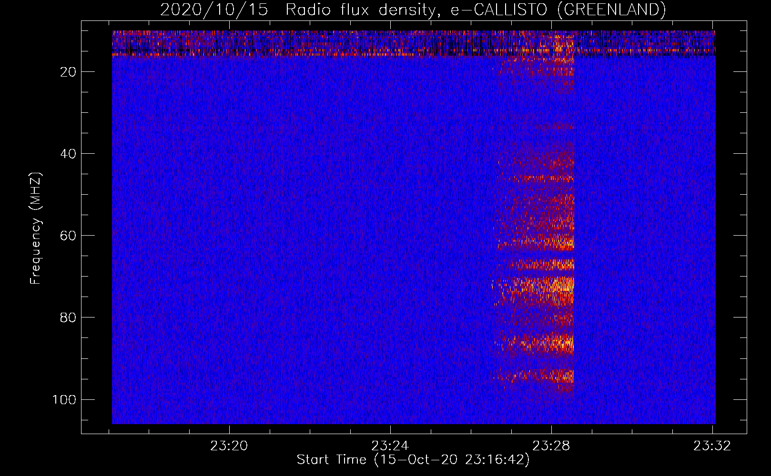The height and width of the screenshot is (476, 771).
Task: Click the 20 MHz frequency tick label
Action: pyautogui.click(x=68, y=72)
